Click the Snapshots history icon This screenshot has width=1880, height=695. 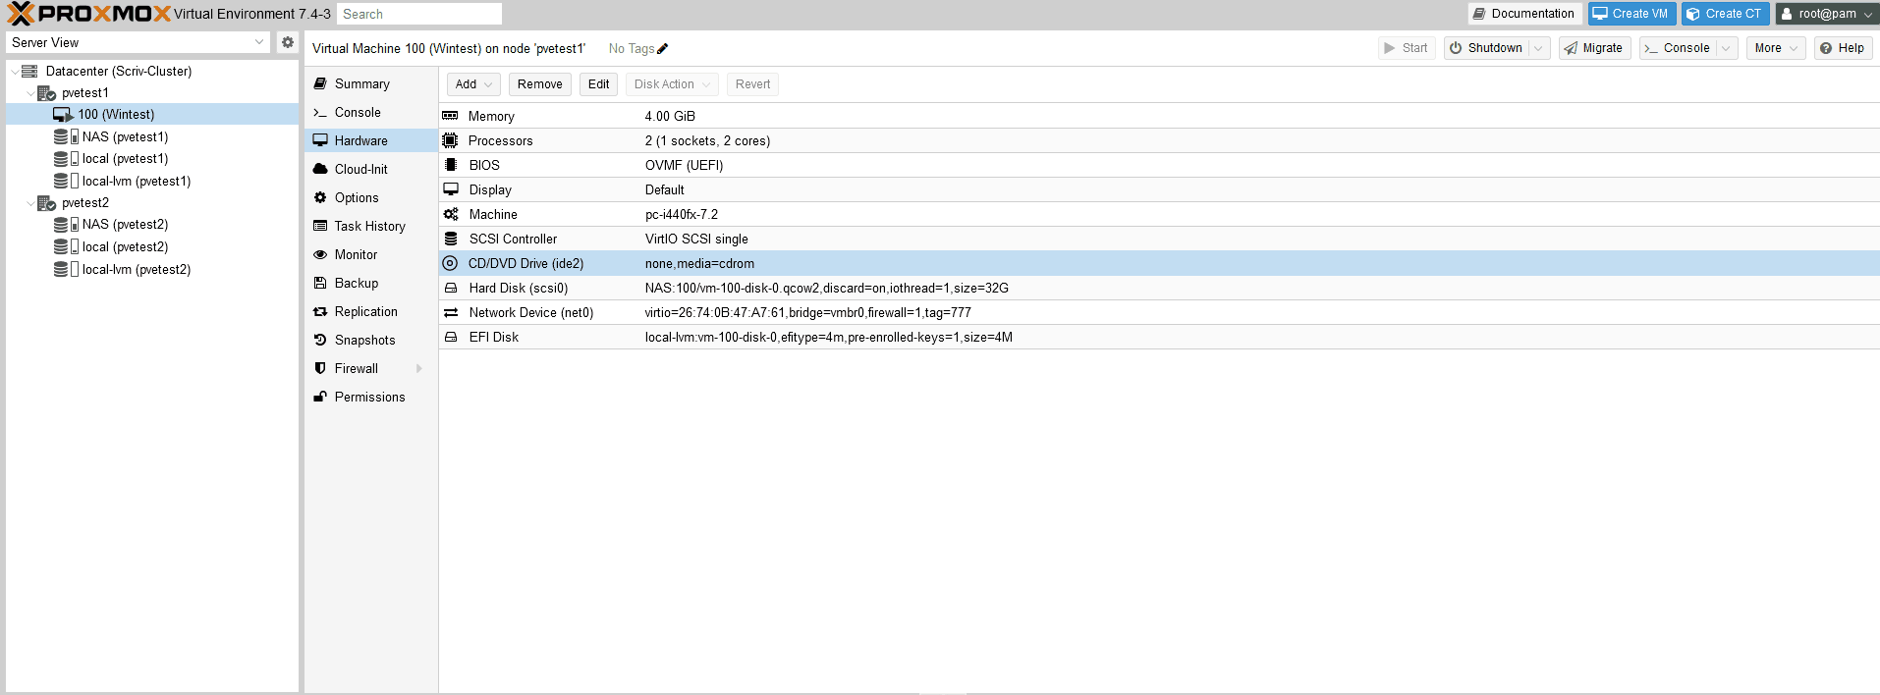point(320,340)
